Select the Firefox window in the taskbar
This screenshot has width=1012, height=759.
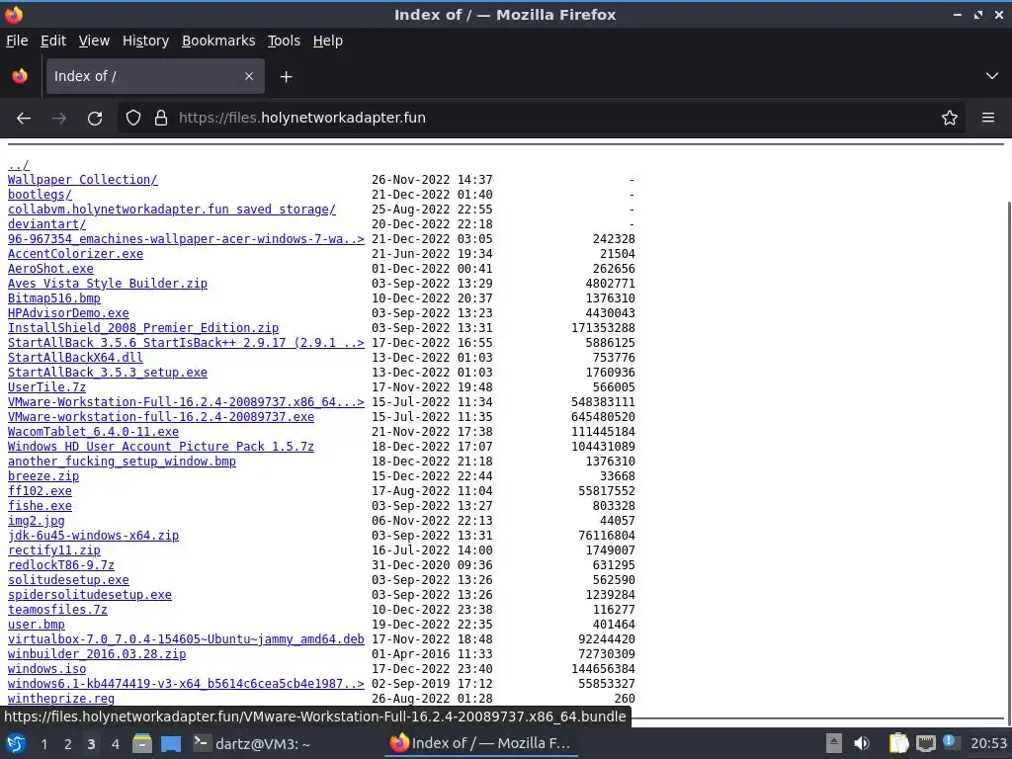[481, 743]
